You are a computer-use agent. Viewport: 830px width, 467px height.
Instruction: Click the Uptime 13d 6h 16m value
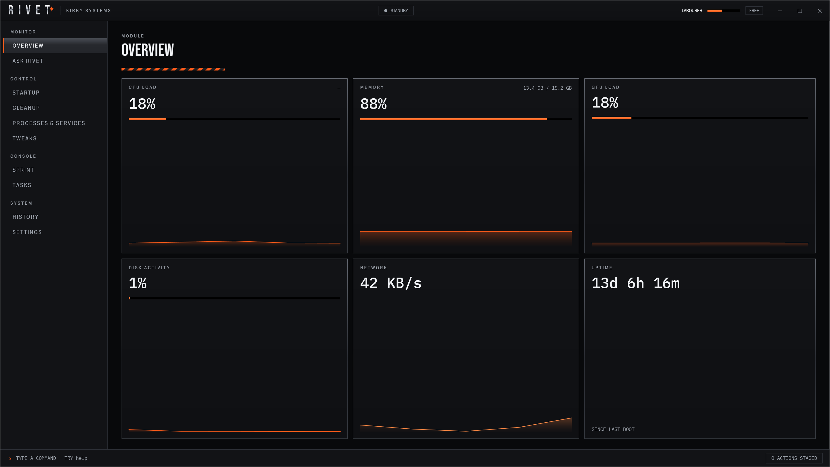636,283
